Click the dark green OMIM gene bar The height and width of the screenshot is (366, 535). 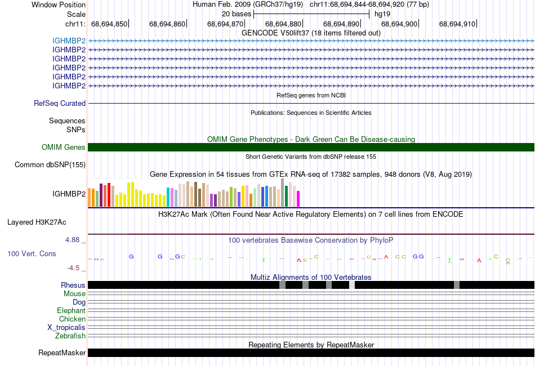click(311, 147)
